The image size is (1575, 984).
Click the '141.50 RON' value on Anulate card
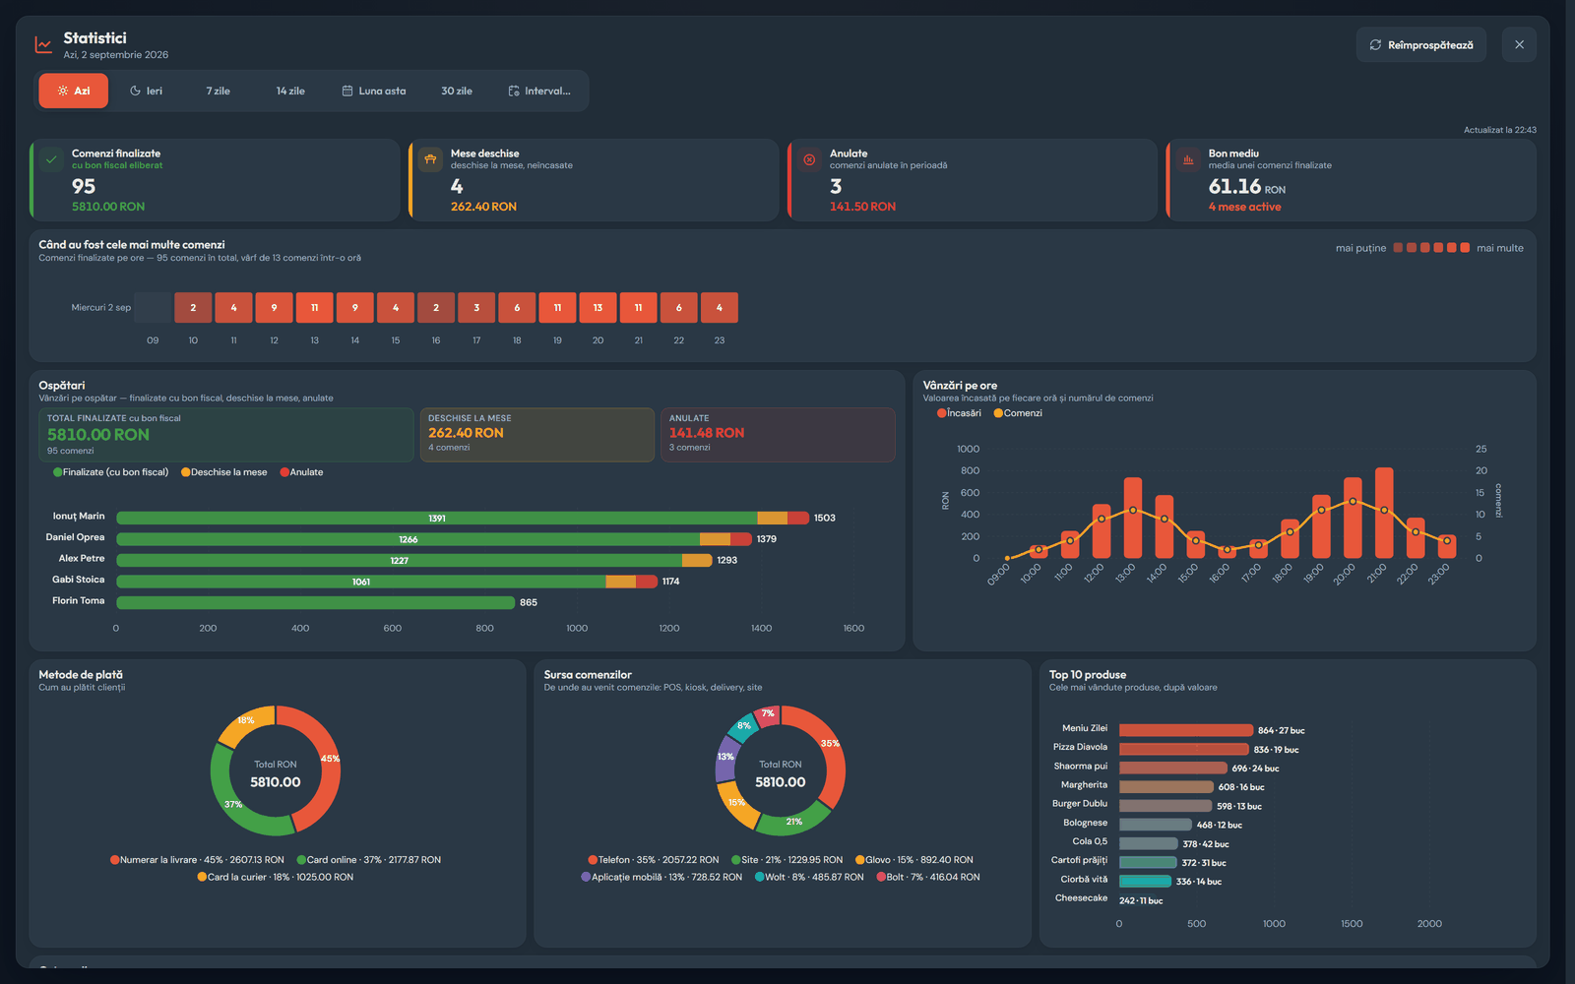tap(862, 207)
